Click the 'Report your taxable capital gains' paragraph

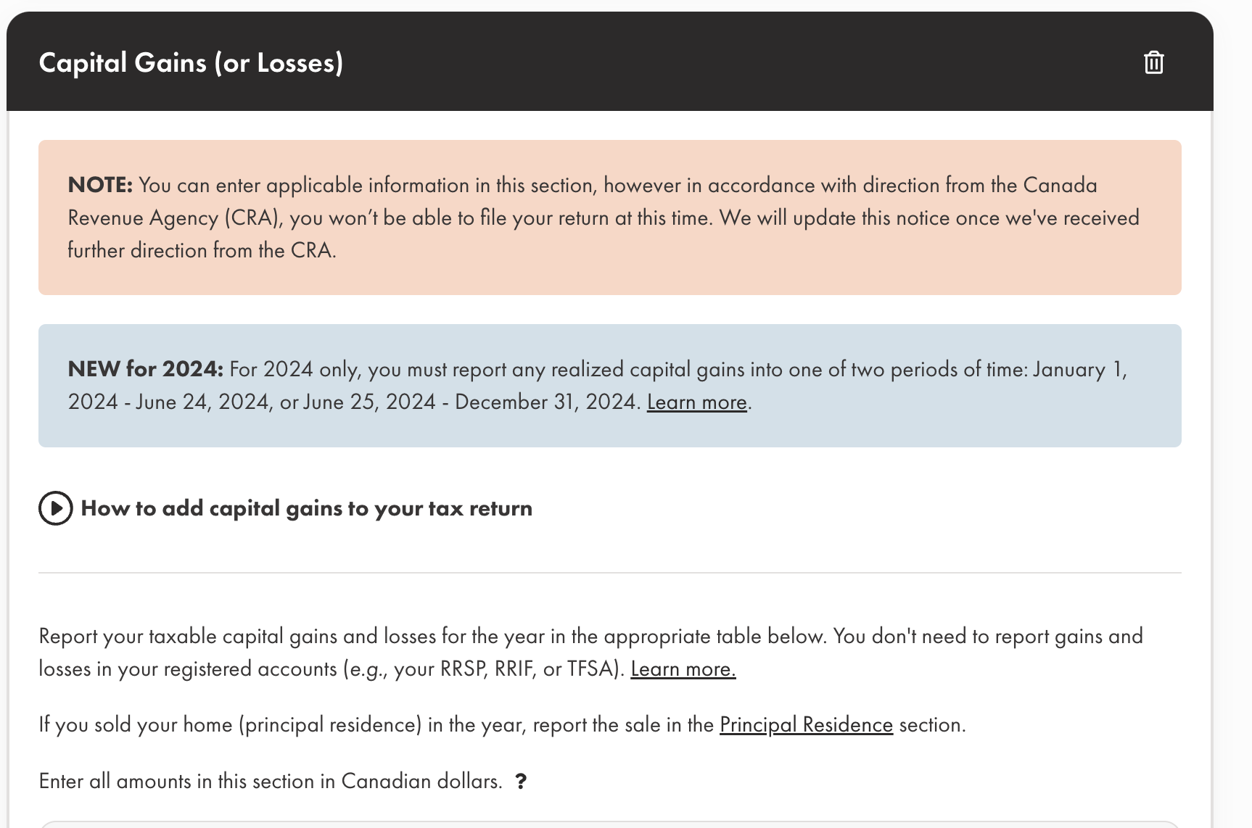435,637
